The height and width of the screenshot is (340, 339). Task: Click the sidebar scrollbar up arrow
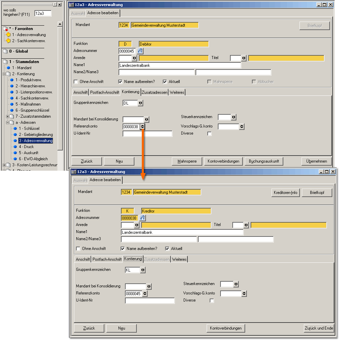pos(60,24)
